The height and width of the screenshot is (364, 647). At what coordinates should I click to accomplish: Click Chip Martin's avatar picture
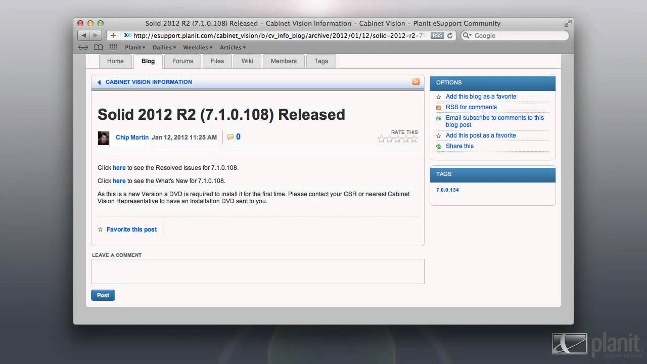click(x=104, y=138)
